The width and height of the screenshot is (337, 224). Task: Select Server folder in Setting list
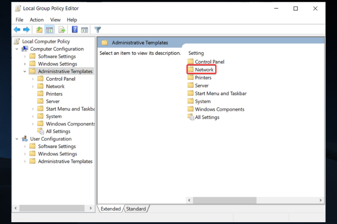click(202, 86)
